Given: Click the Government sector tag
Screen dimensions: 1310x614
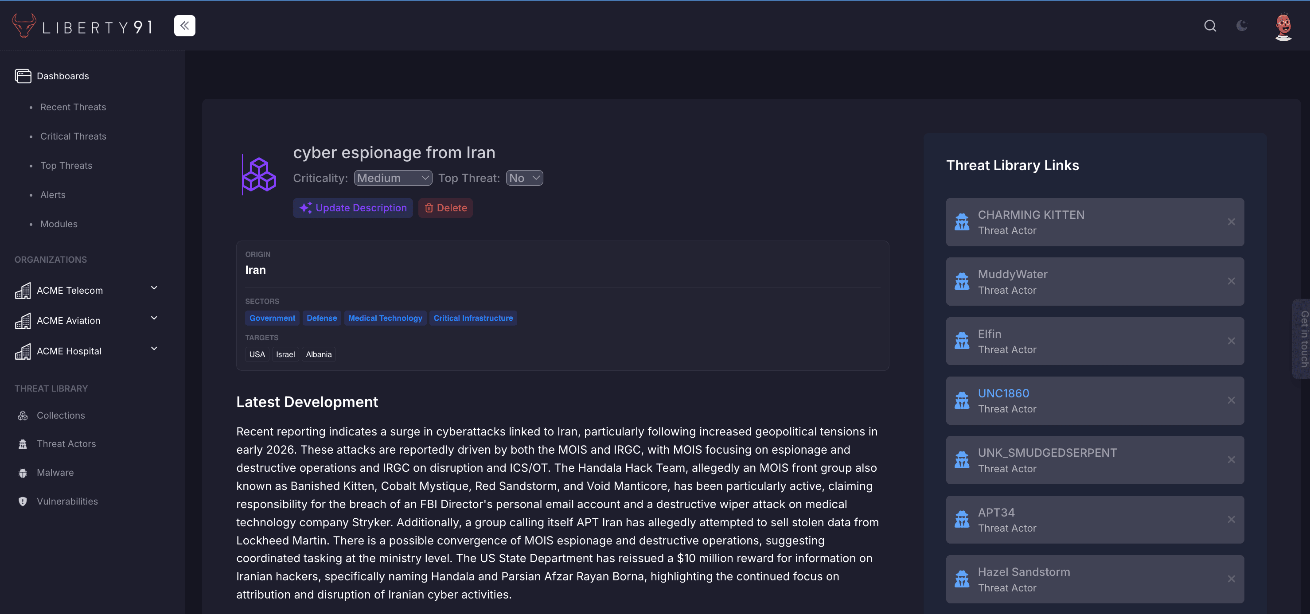Looking at the screenshot, I should [x=272, y=318].
